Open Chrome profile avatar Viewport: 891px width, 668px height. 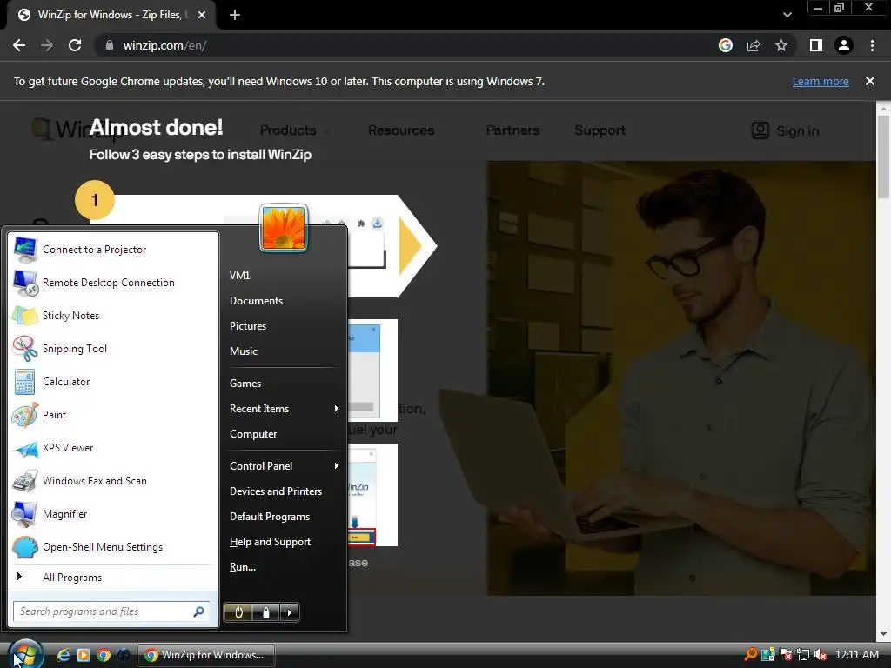click(x=844, y=45)
